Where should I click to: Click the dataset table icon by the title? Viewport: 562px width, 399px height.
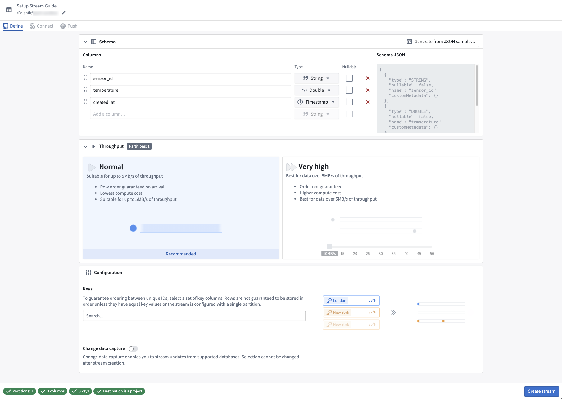(x=9, y=10)
